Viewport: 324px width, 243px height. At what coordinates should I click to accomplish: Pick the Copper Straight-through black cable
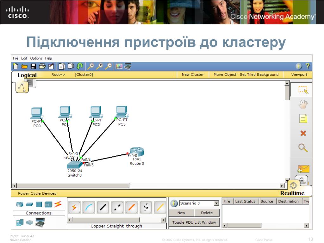[103, 207]
